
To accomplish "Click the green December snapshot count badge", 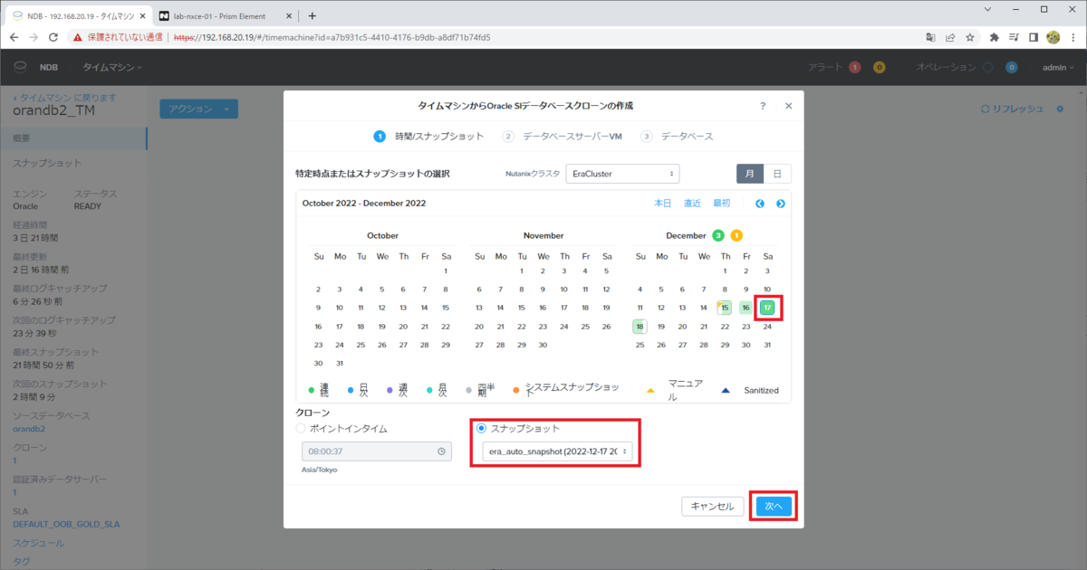I will [x=718, y=235].
